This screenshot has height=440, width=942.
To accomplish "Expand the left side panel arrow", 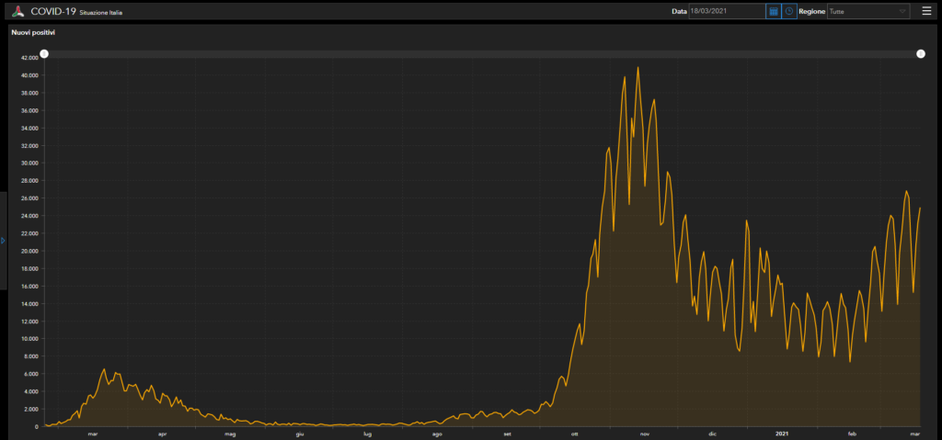I will 3,240.
